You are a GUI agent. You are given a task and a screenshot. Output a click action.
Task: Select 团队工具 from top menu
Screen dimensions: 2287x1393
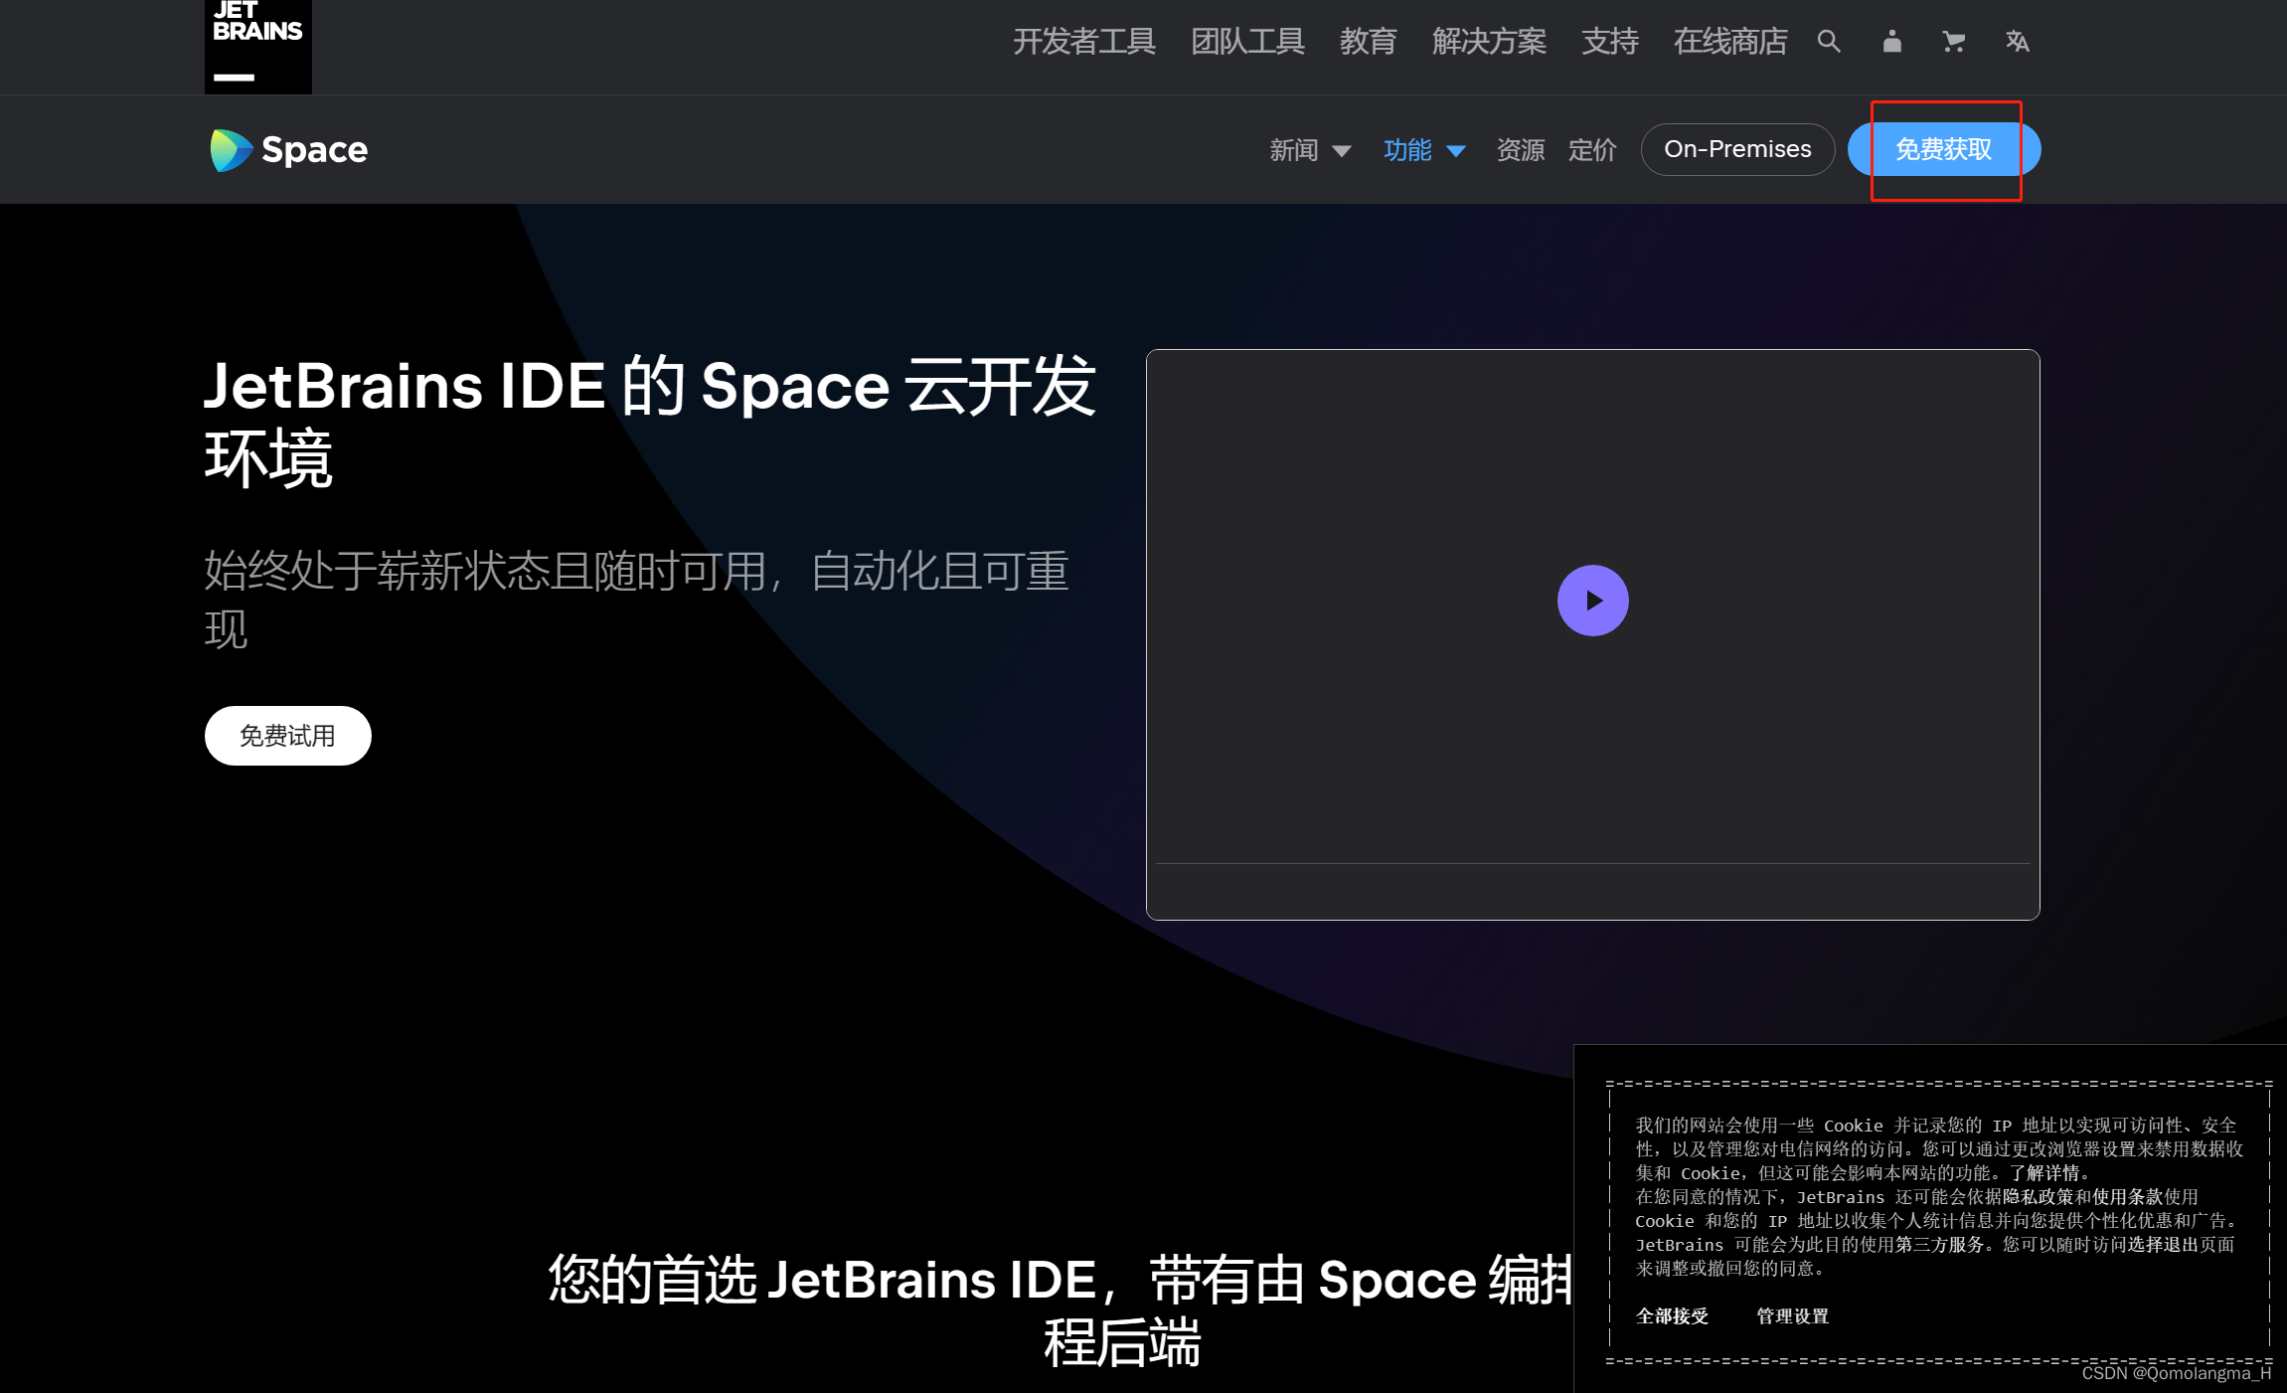[x=1247, y=42]
